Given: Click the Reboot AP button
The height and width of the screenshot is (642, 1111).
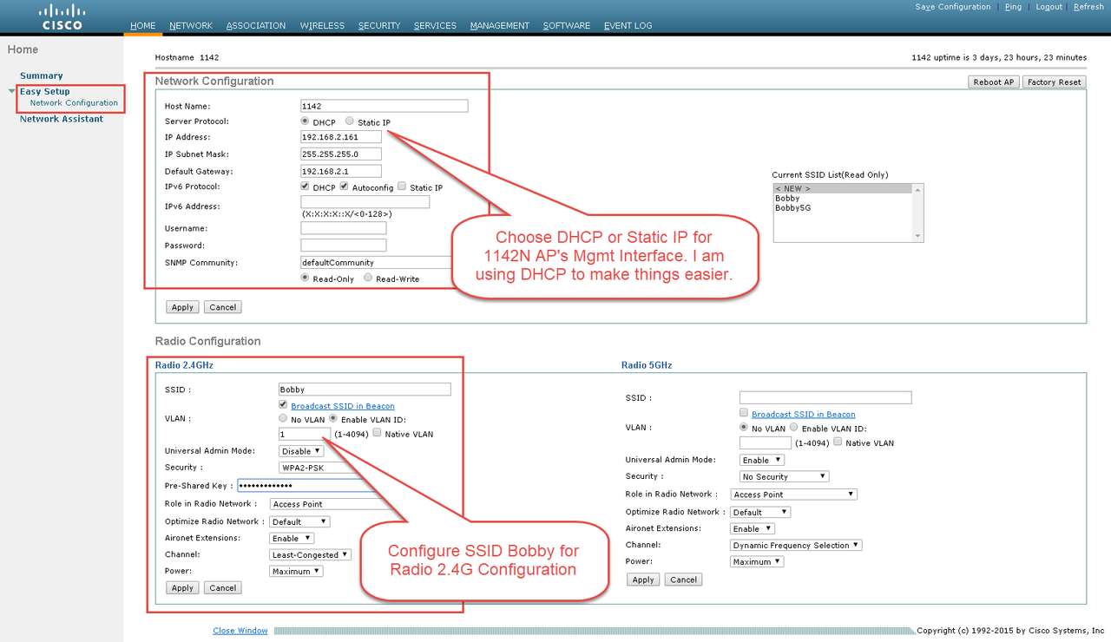Looking at the screenshot, I should 994,82.
